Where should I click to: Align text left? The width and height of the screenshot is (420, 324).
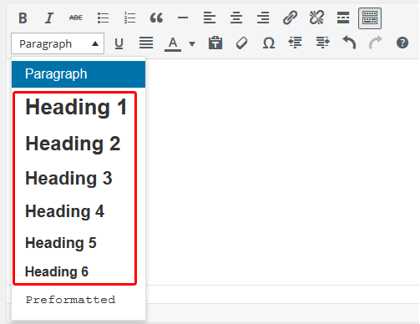click(210, 18)
